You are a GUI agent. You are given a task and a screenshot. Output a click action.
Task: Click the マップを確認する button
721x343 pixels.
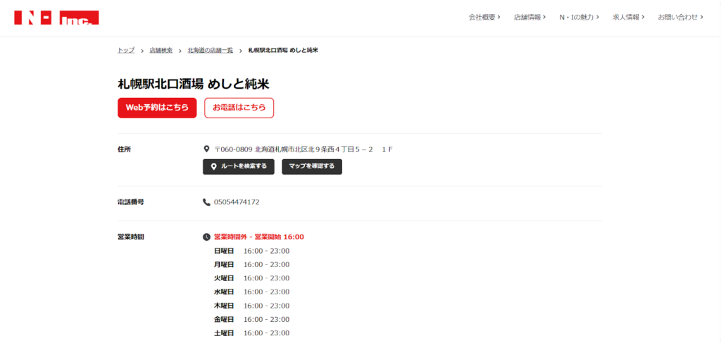coord(312,167)
